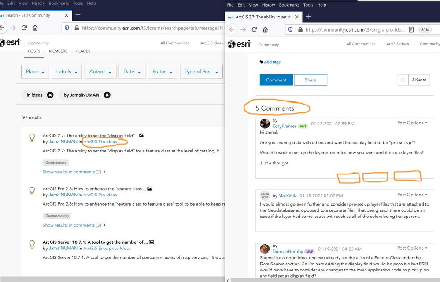Close the ArcGIS 2.7 tab in right browser
The image size is (440, 282).
296,17
